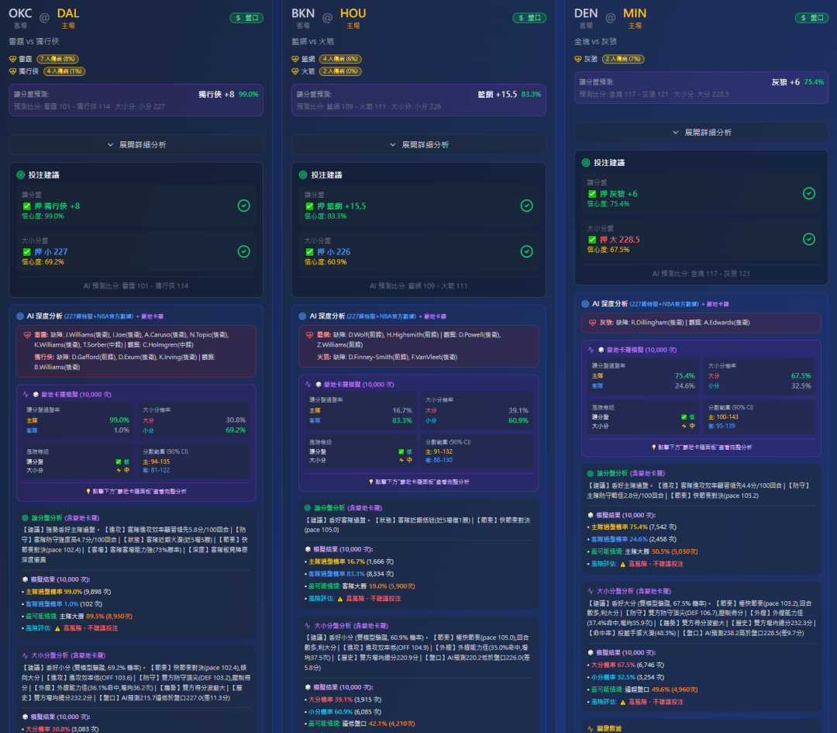
Task: Click the 點擊下方蒙地卡羅面板 hint in OKC card
Action: [136, 491]
